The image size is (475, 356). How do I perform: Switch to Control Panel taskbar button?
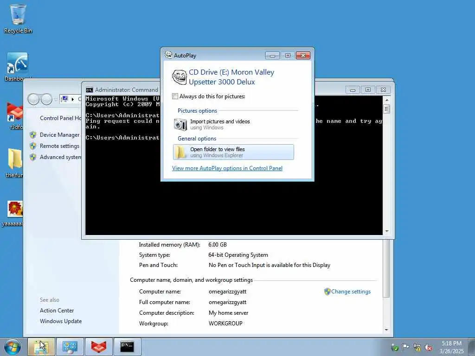click(x=70, y=347)
